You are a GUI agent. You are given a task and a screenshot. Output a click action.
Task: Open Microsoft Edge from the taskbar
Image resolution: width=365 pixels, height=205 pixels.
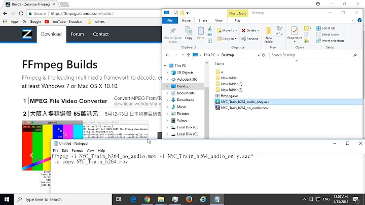click(133, 199)
